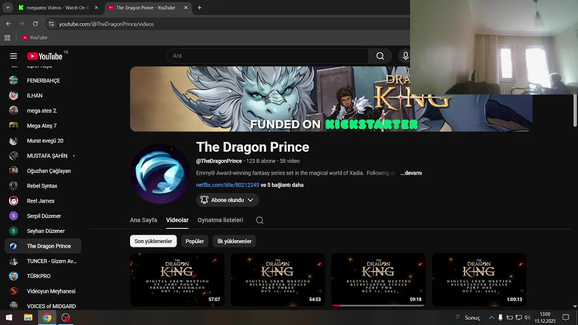Screen dimensions: 578x325
Task: Switch to Oynatma listeleri tab
Action: (220, 220)
